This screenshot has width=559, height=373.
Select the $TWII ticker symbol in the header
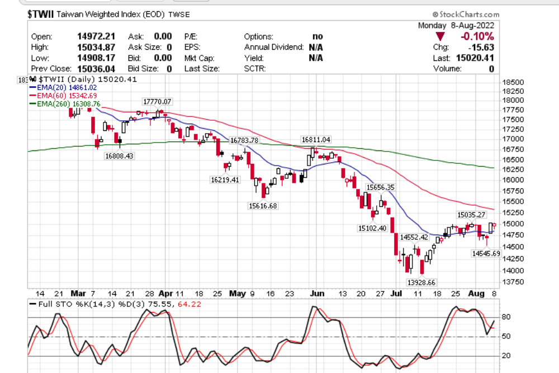pos(41,15)
